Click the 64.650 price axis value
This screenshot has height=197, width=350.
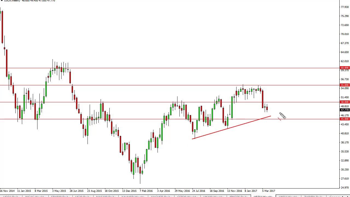point(345,52)
